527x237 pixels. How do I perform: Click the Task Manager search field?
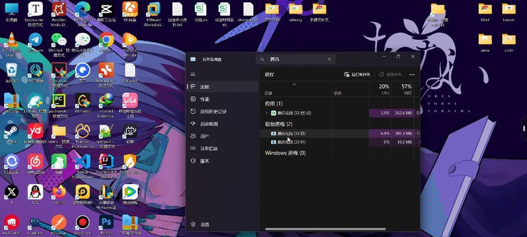tap(296, 59)
